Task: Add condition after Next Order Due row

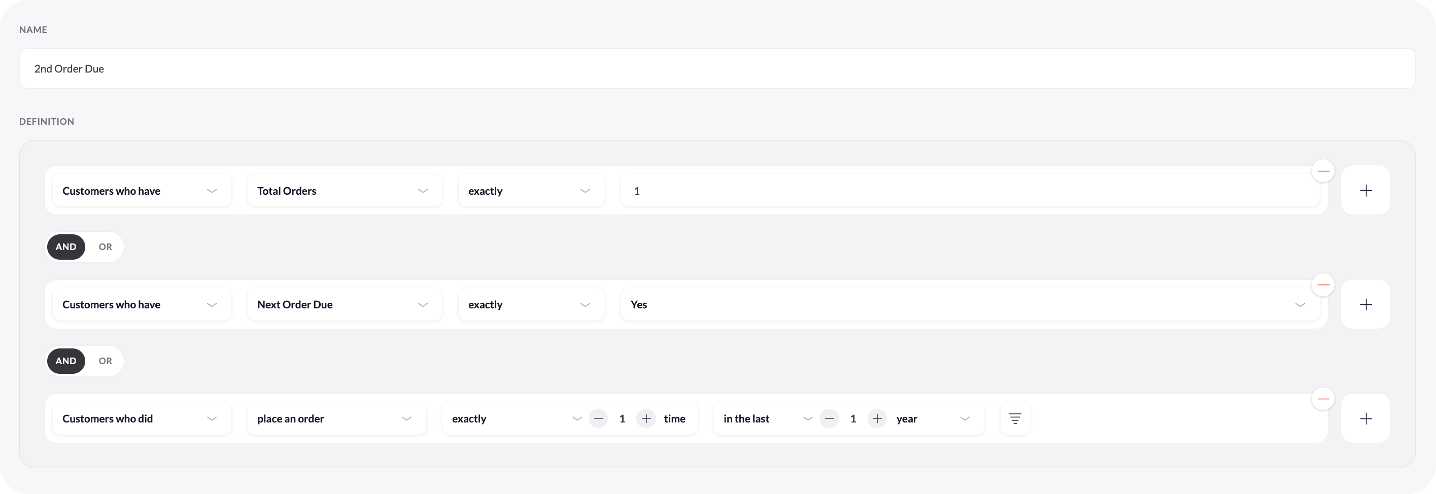Action: click(1366, 305)
